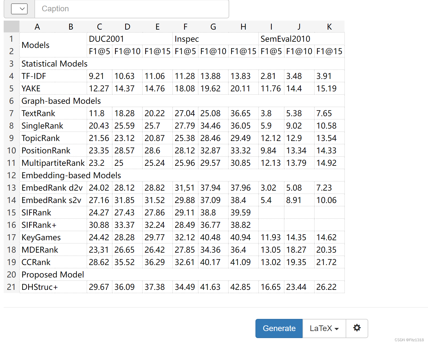Image resolution: width=428 pixels, height=344 pixels.
Task: Click the 10.06 cell in EmbedRank s2v row
Action: coord(329,200)
